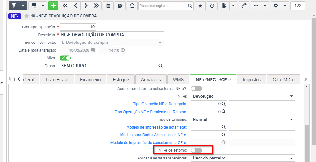Click the NF- badge label

click(15, 16)
